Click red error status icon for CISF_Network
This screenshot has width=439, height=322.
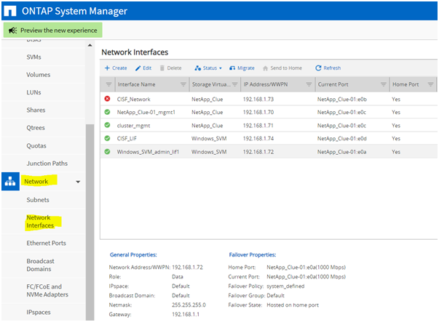tap(107, 99)
